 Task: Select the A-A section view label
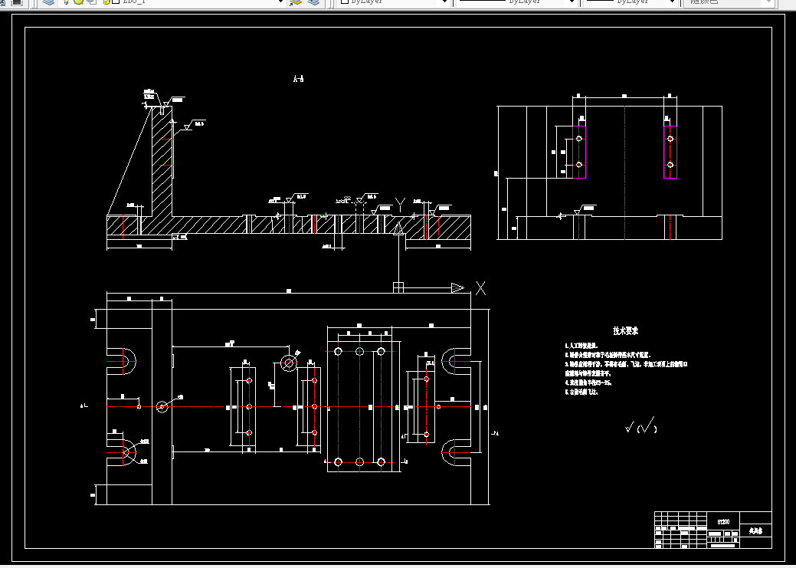[299, 79]
